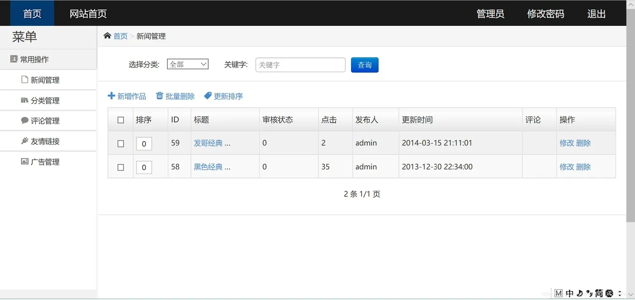Screen dimensions: 635x300
Task: Click the date 2013-12-30 22:34:00
Action: click(437, 167)
